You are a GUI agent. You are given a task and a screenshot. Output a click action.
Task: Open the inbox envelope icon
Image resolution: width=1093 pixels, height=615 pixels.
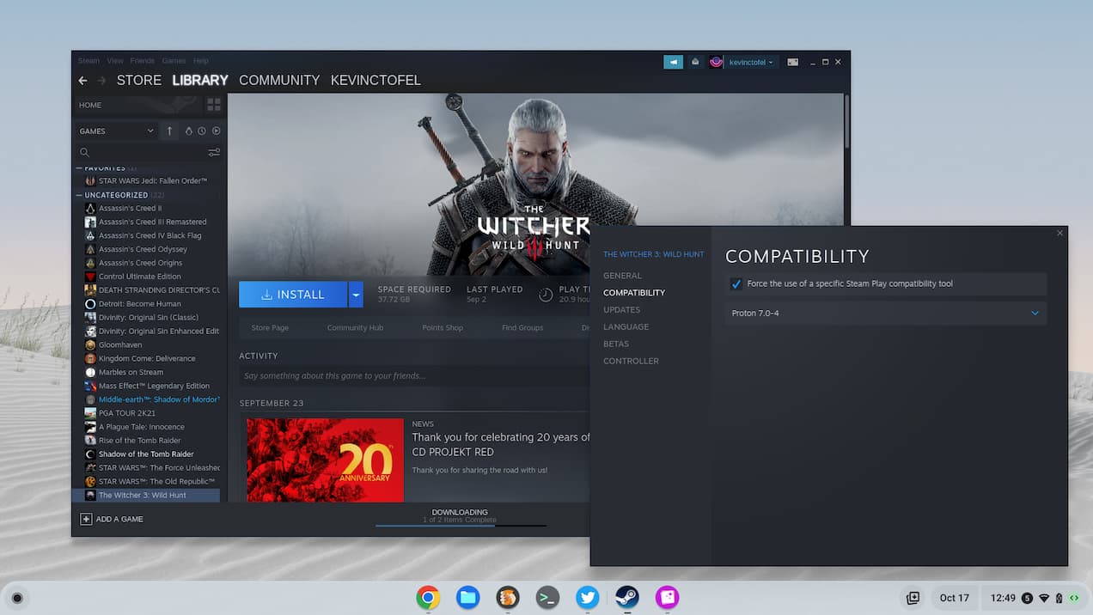[x=695, y=62]
